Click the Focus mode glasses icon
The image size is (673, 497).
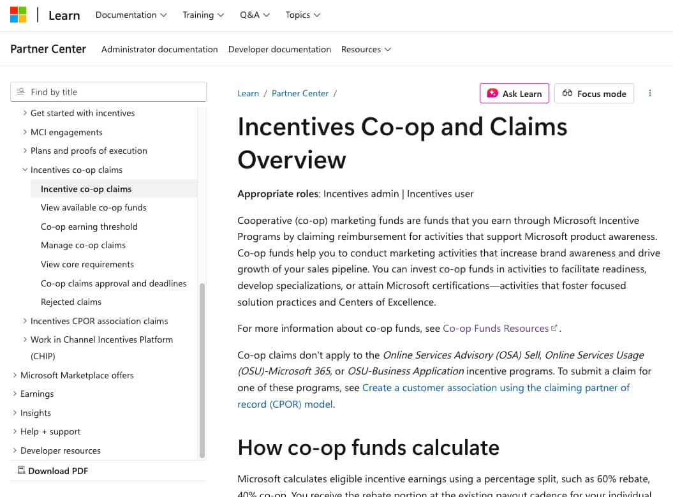pos(567,93)
